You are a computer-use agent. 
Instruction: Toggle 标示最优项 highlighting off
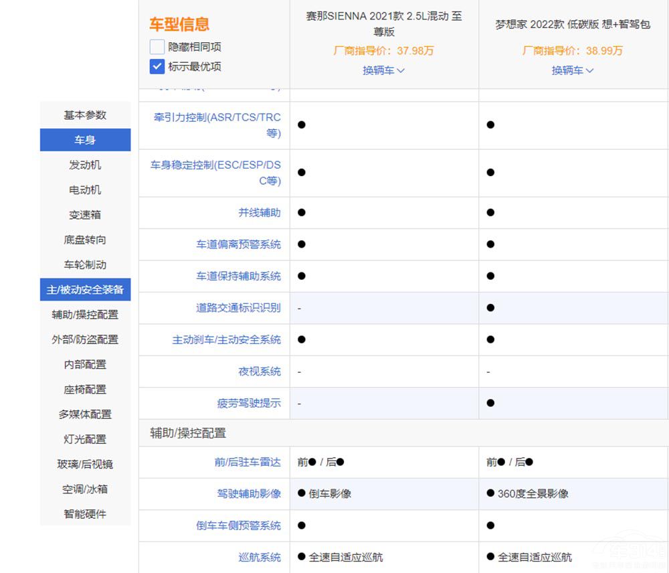(157, 66)
